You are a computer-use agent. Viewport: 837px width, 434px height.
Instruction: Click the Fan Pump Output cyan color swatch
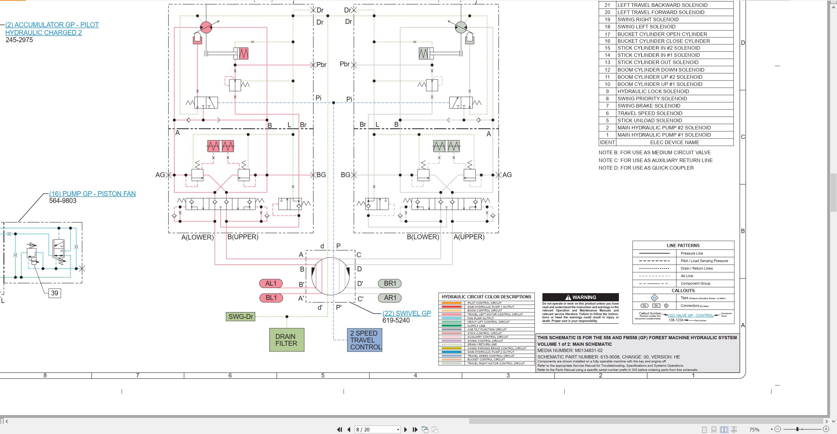[452, 318]
